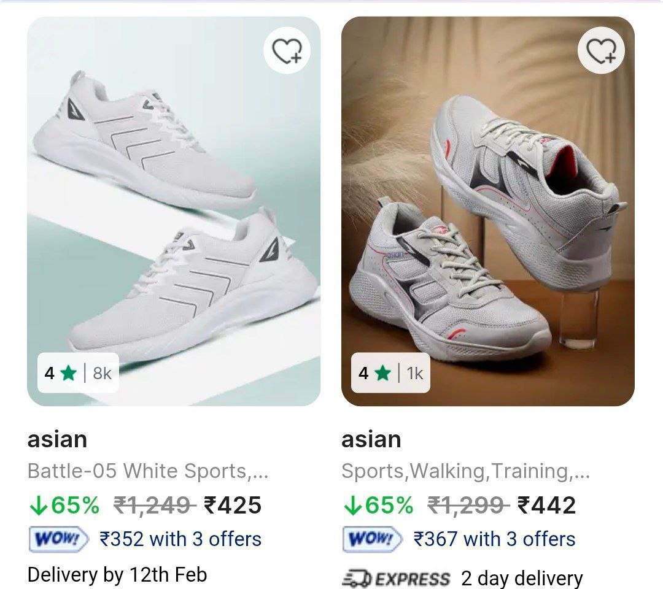Click the green star on the 1k rating

[382, 372]
